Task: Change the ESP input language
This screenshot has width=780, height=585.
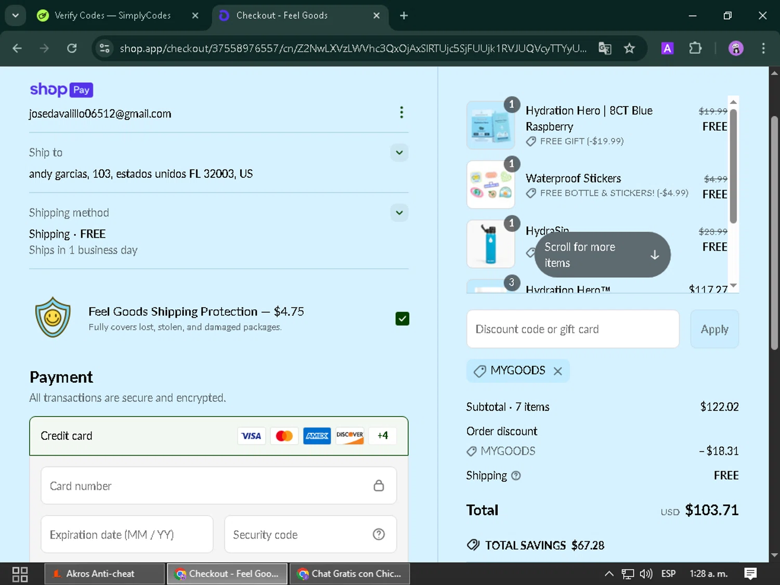Action: pyautogui.click(x=668, y=574)
